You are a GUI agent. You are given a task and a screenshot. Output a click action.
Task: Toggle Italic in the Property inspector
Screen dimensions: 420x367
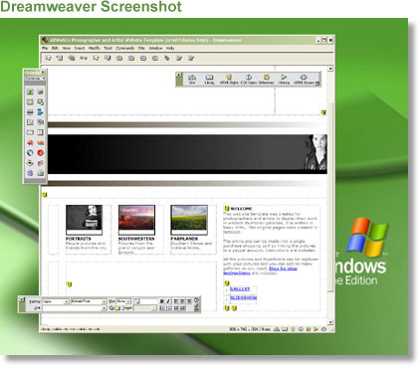coord(168,301)
